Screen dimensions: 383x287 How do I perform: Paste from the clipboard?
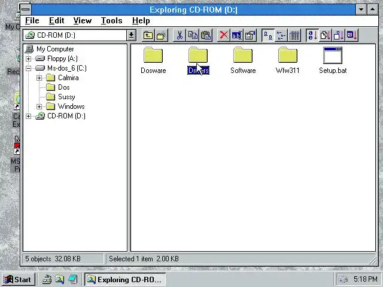pos(206,35)
